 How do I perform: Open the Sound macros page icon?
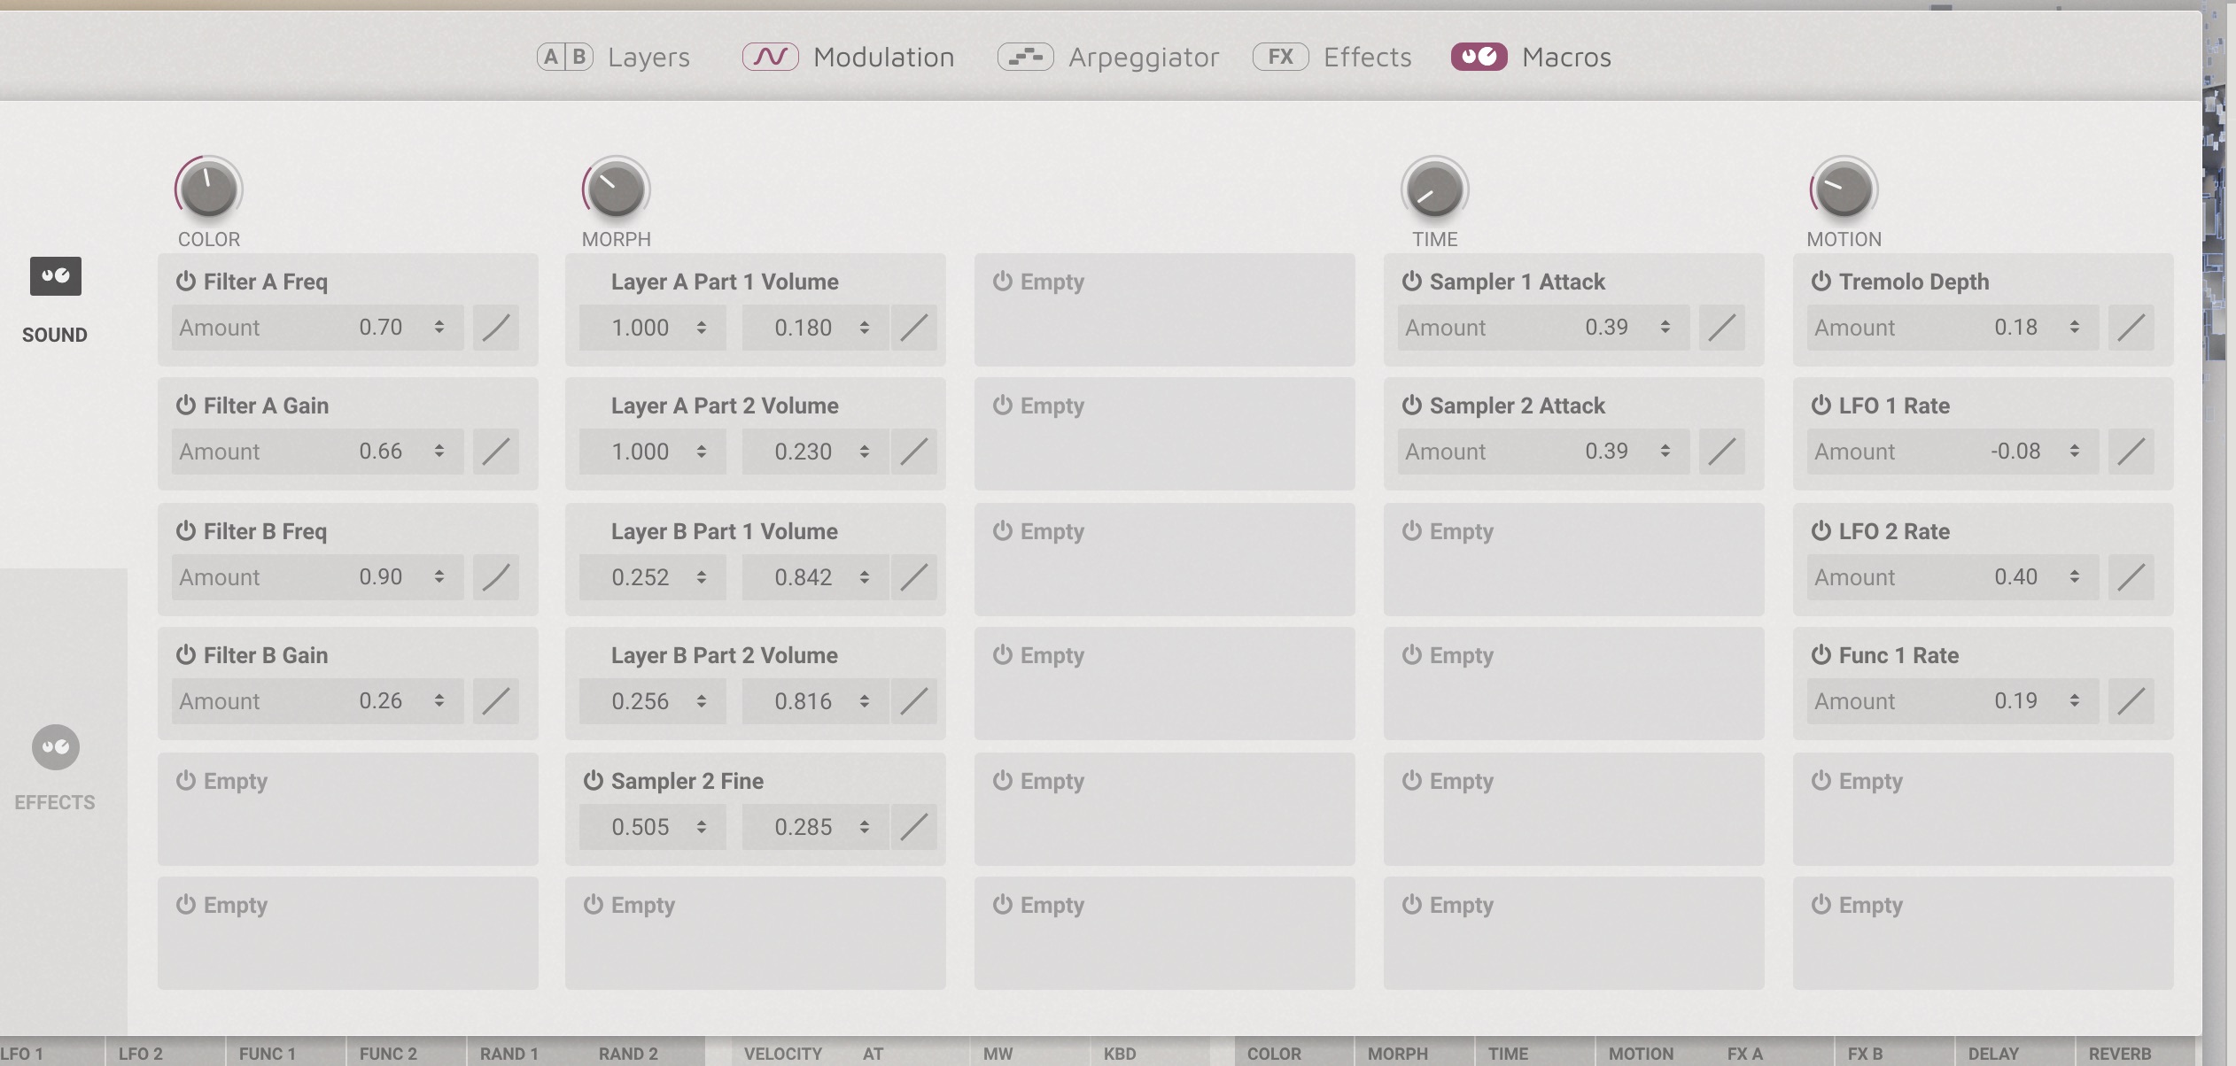pyautogui.click(x=55, y=276)
